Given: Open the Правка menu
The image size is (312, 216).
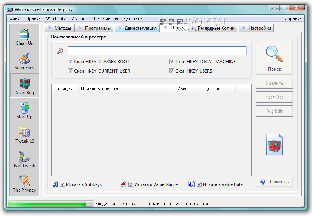Looking at the screenshot, I should click(x=33, y=18).
